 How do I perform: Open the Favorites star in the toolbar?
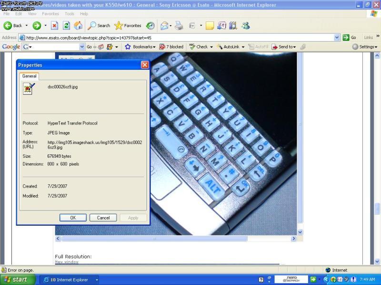click(x=128, y=26)
